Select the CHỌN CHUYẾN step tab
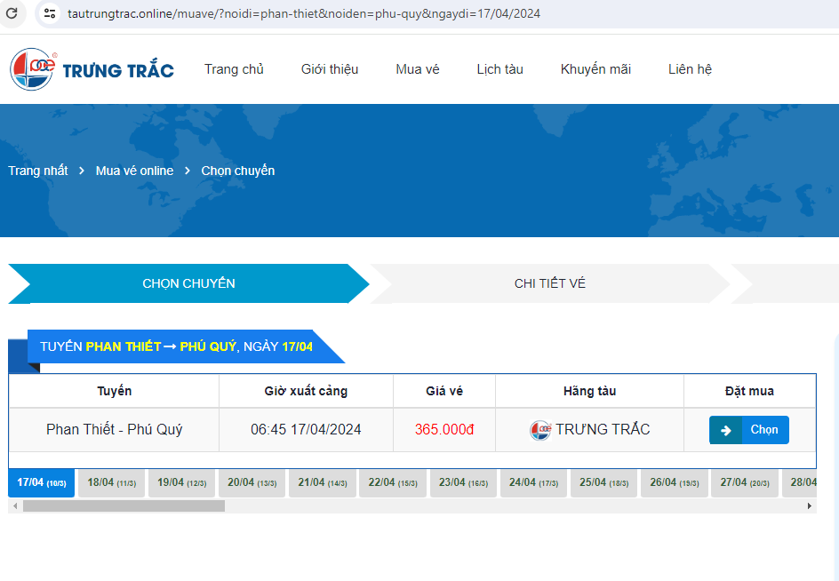839x581 pixels. (189, 283)
